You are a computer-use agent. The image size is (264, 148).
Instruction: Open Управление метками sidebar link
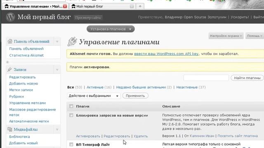pyautogui.click(x=28, y=103)
